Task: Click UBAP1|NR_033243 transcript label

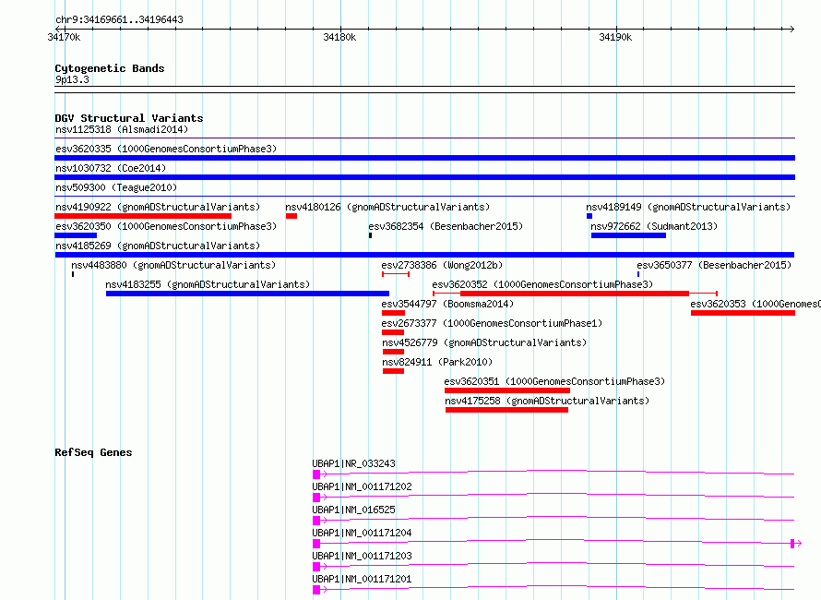Action: (x=354, y=463)
